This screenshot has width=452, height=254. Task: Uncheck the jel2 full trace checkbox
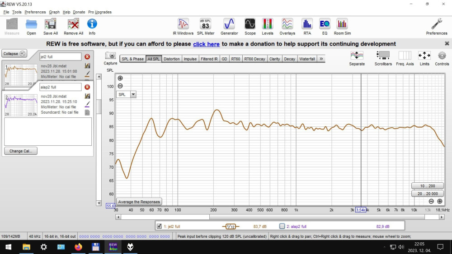pyautogui.click(x=159, y=226)
